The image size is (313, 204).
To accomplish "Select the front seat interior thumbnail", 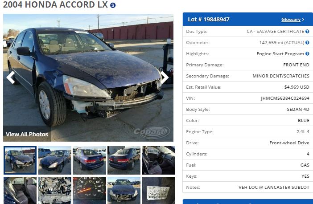I will [158, 160].
